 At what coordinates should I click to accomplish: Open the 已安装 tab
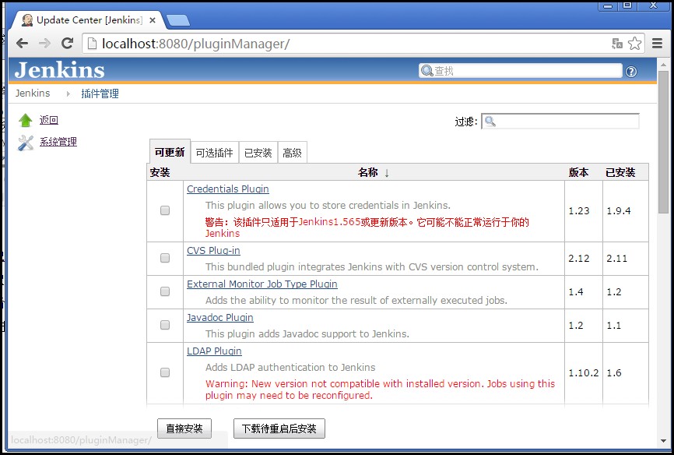(258, 153)
